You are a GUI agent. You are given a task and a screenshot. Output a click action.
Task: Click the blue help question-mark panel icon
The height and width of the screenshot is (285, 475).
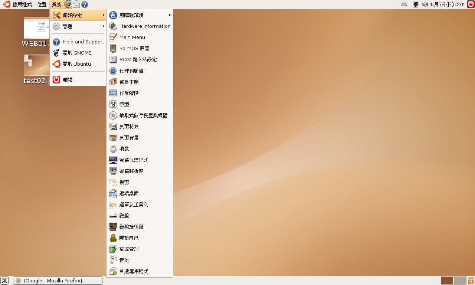[x=85, y=4]
